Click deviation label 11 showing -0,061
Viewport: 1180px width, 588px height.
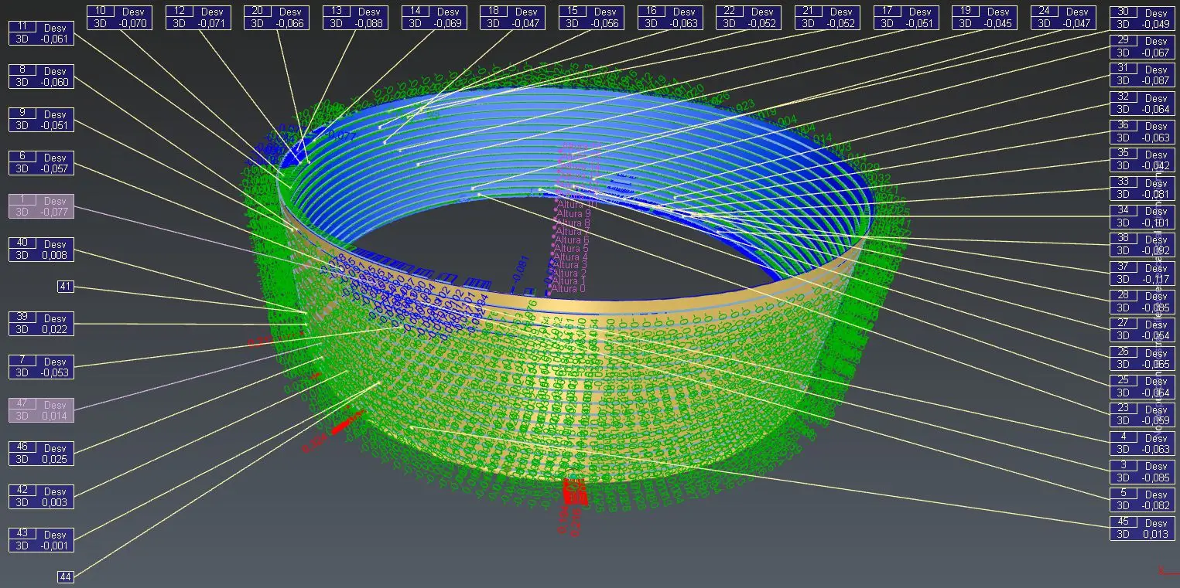click(41, 32)
